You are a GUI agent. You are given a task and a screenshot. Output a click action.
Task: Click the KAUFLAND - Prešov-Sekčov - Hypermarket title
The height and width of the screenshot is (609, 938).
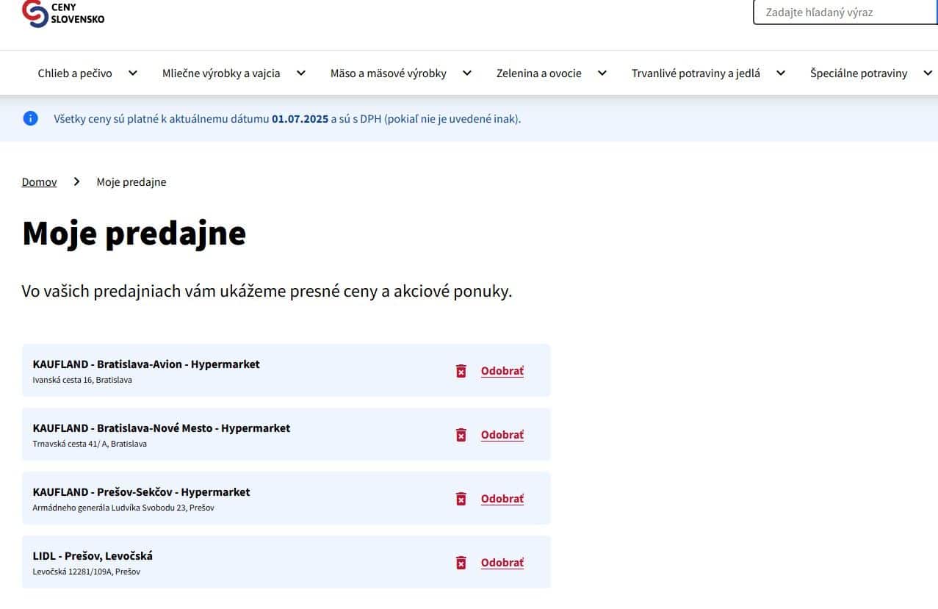(142, 492)
